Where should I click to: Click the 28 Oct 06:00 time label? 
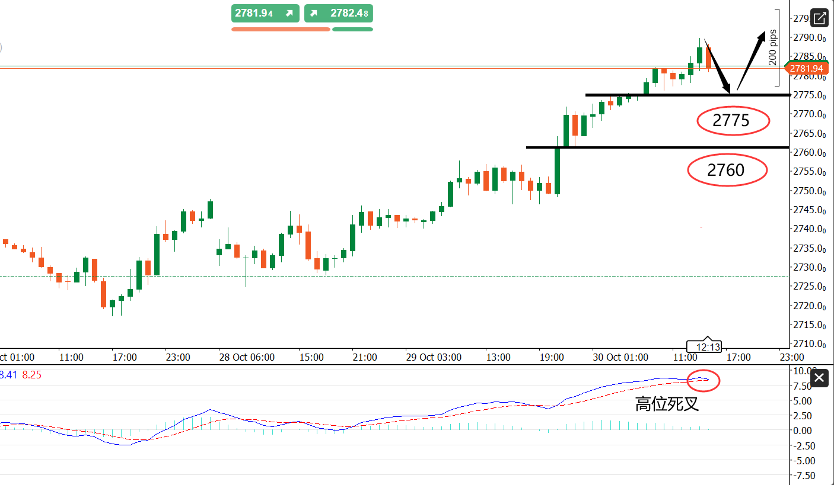pos(247,358)
